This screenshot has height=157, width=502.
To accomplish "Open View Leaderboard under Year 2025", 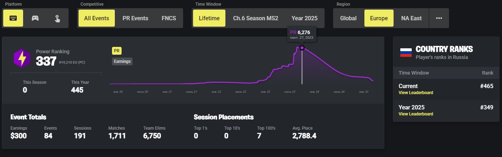I will [x=416, y=114].
